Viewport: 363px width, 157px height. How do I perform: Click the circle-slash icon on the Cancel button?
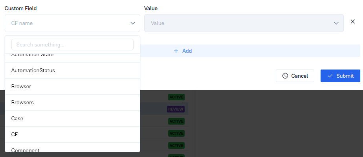pyautogui.click(x=285, y=76)
